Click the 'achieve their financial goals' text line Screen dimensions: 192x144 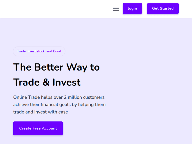(44, 105)
